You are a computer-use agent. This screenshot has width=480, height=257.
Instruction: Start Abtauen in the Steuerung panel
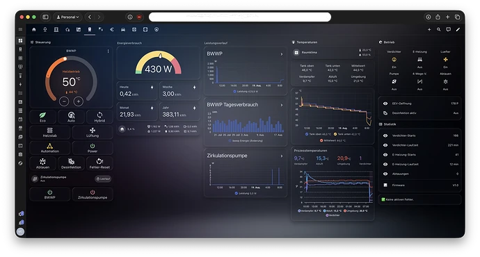tap(42, 163)
